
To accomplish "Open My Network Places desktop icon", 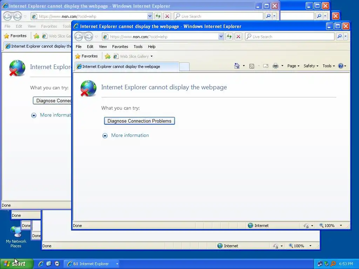I will click(x=16, y=237).
